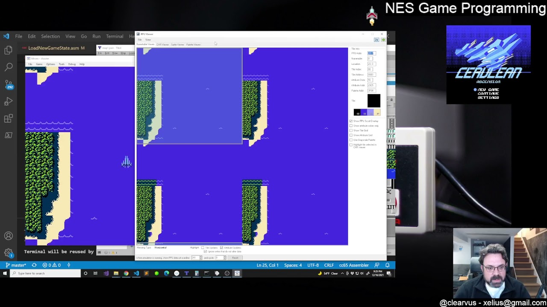Image resolution: width=547 pixels, height=307 pixels.
Task: Enable Show attribute colors only checkbox
Action: (x=351, y=126)
